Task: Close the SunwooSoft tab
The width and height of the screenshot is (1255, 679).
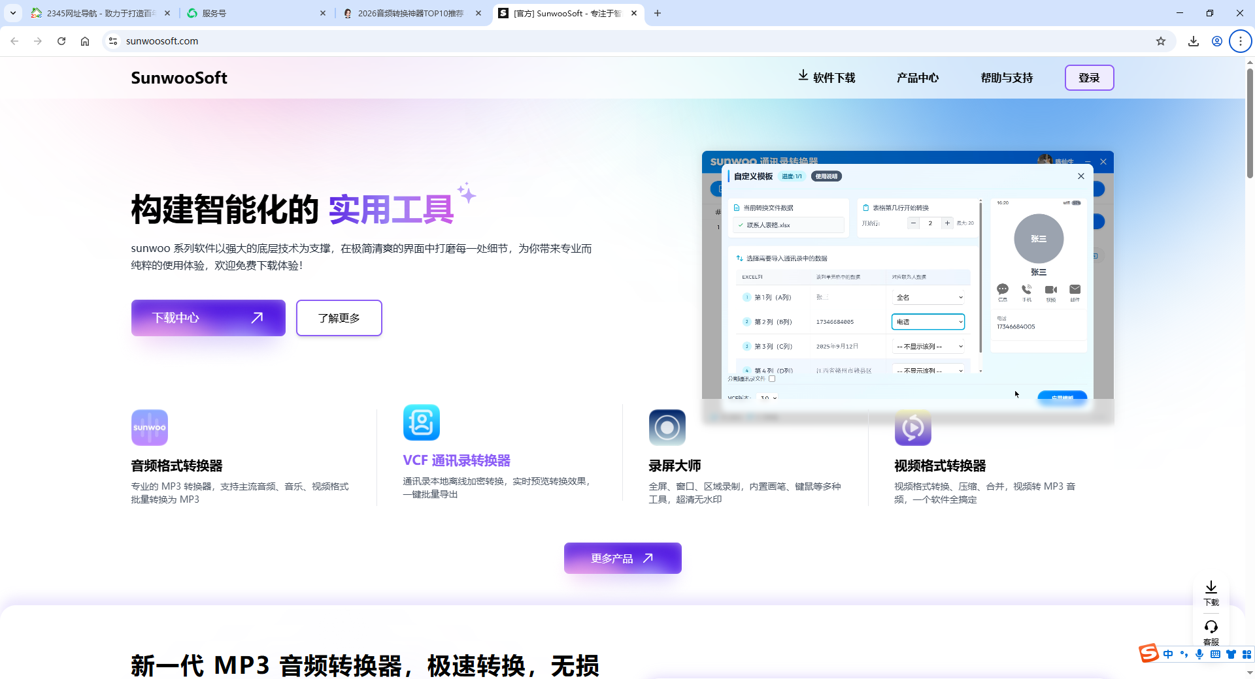Action: click(634, 13)
